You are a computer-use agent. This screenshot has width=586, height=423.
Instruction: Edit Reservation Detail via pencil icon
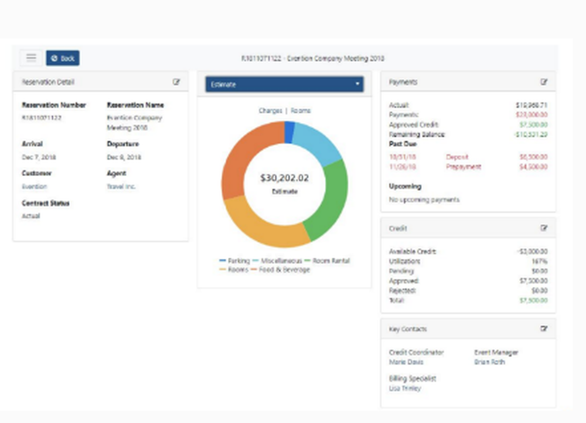point(176,82)
